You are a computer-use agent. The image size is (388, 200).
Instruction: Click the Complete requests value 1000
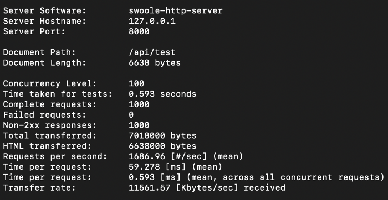[x=139, y=104]
